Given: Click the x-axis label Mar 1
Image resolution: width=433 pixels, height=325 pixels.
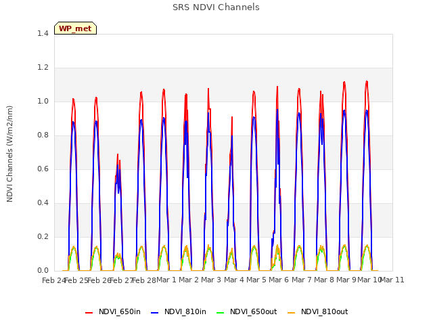Looking at the screenshot, I should 166,280.
